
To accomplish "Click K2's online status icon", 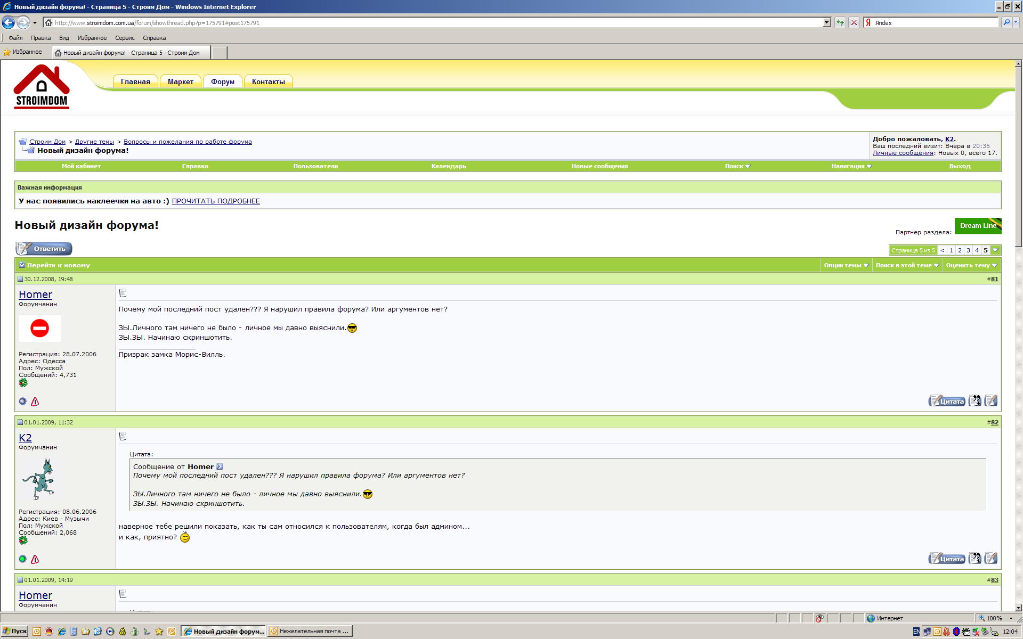I will point(22,559).
